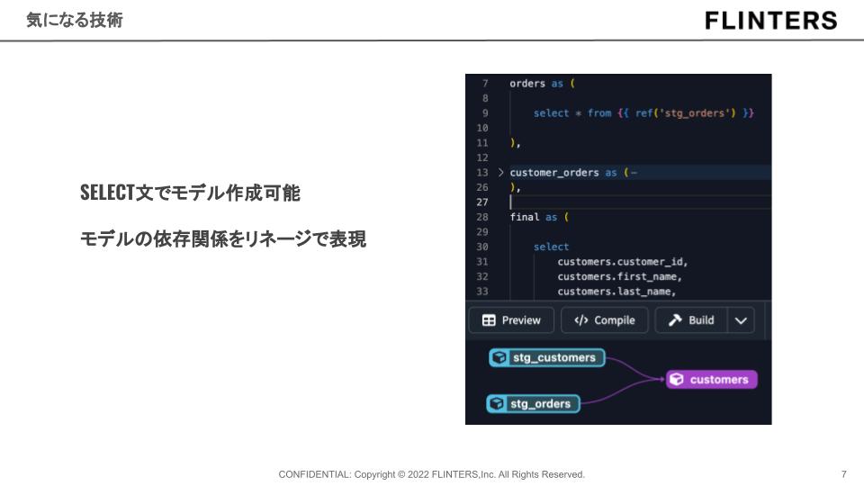
Task: Click the cube icon on stg_orders node
Action: [x=497, y=404]
